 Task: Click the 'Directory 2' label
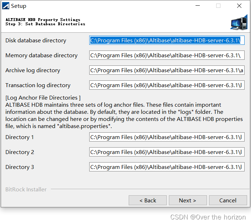pos(20,152)
